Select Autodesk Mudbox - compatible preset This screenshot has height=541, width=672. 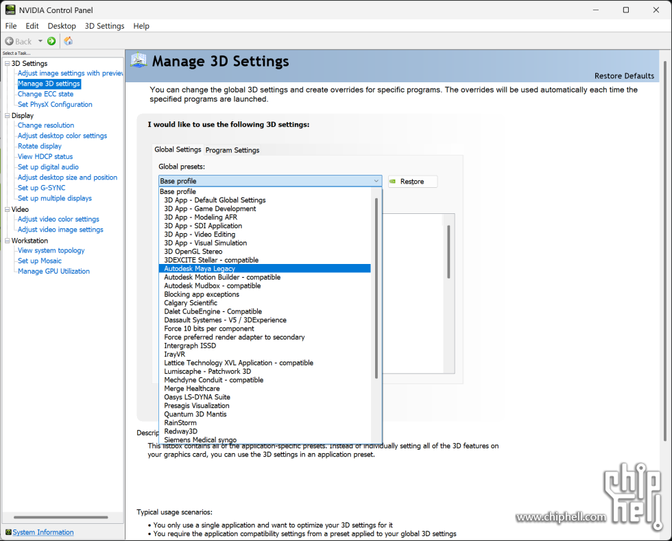pos(265,286)
